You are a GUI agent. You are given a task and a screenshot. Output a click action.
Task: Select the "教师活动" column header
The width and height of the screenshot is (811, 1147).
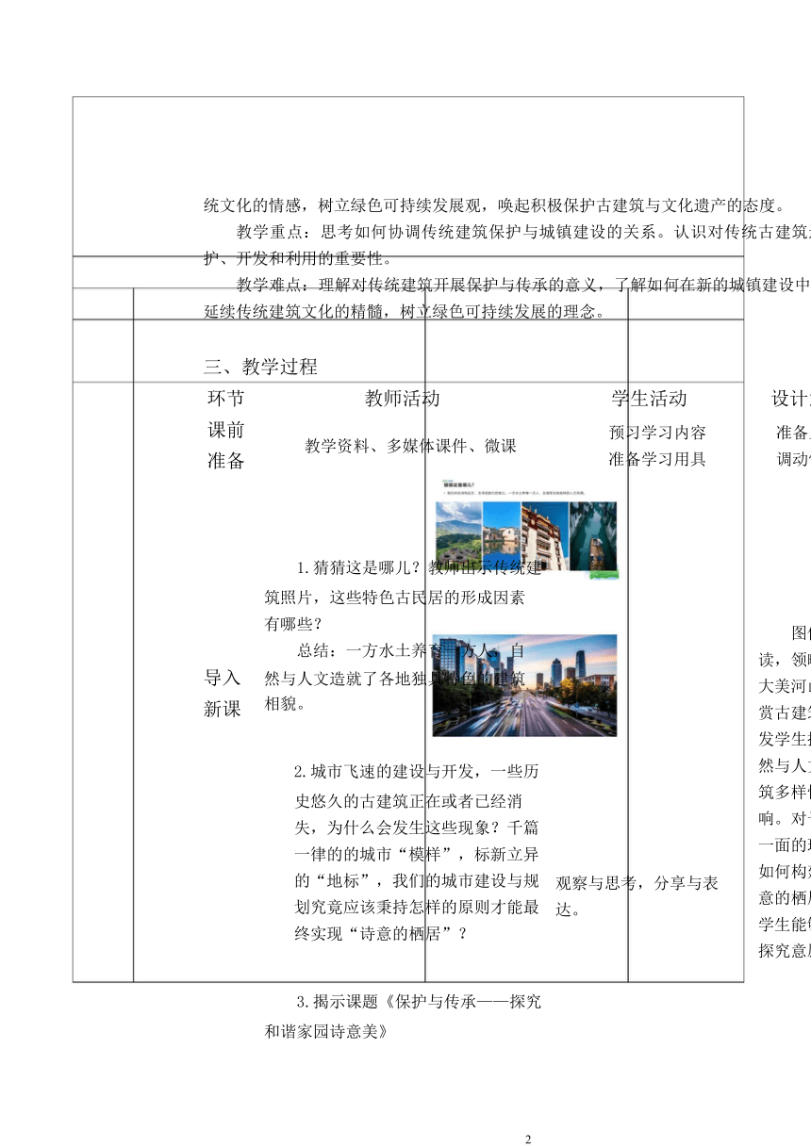pos(402,399)
